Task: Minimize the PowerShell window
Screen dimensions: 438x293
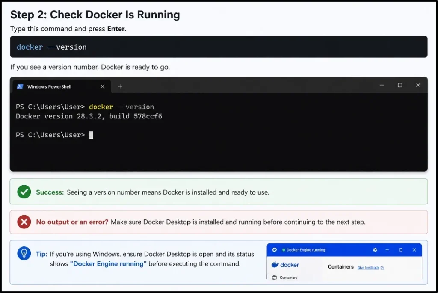Action: [382, 85]
